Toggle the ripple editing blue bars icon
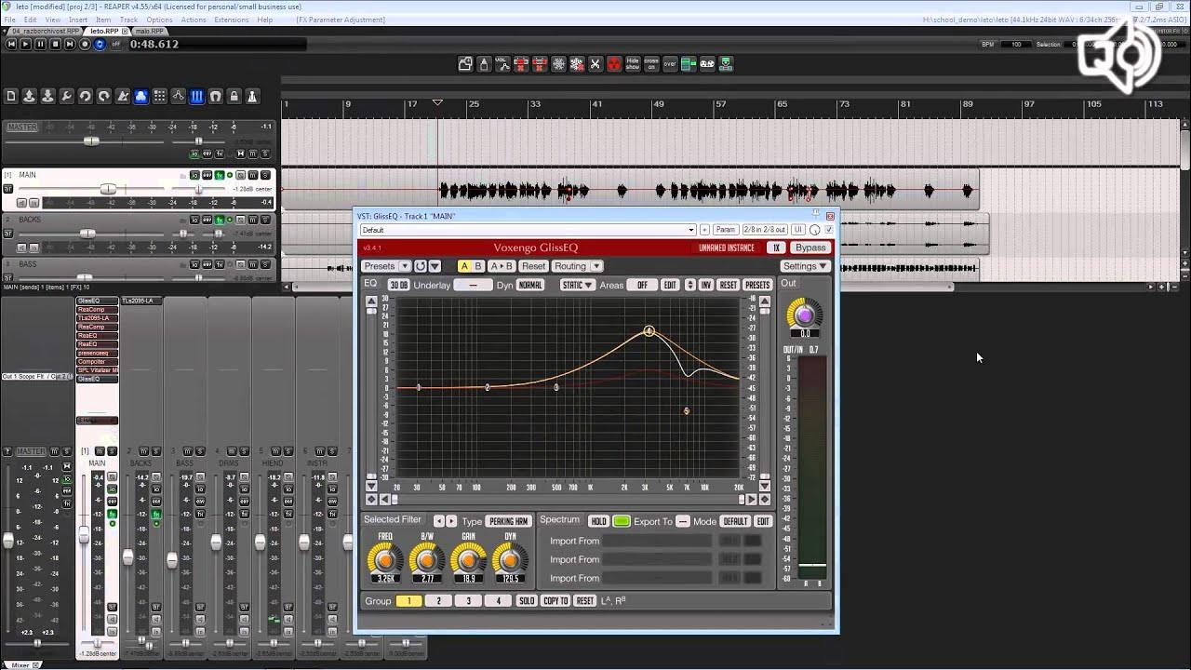 [197, 96]
